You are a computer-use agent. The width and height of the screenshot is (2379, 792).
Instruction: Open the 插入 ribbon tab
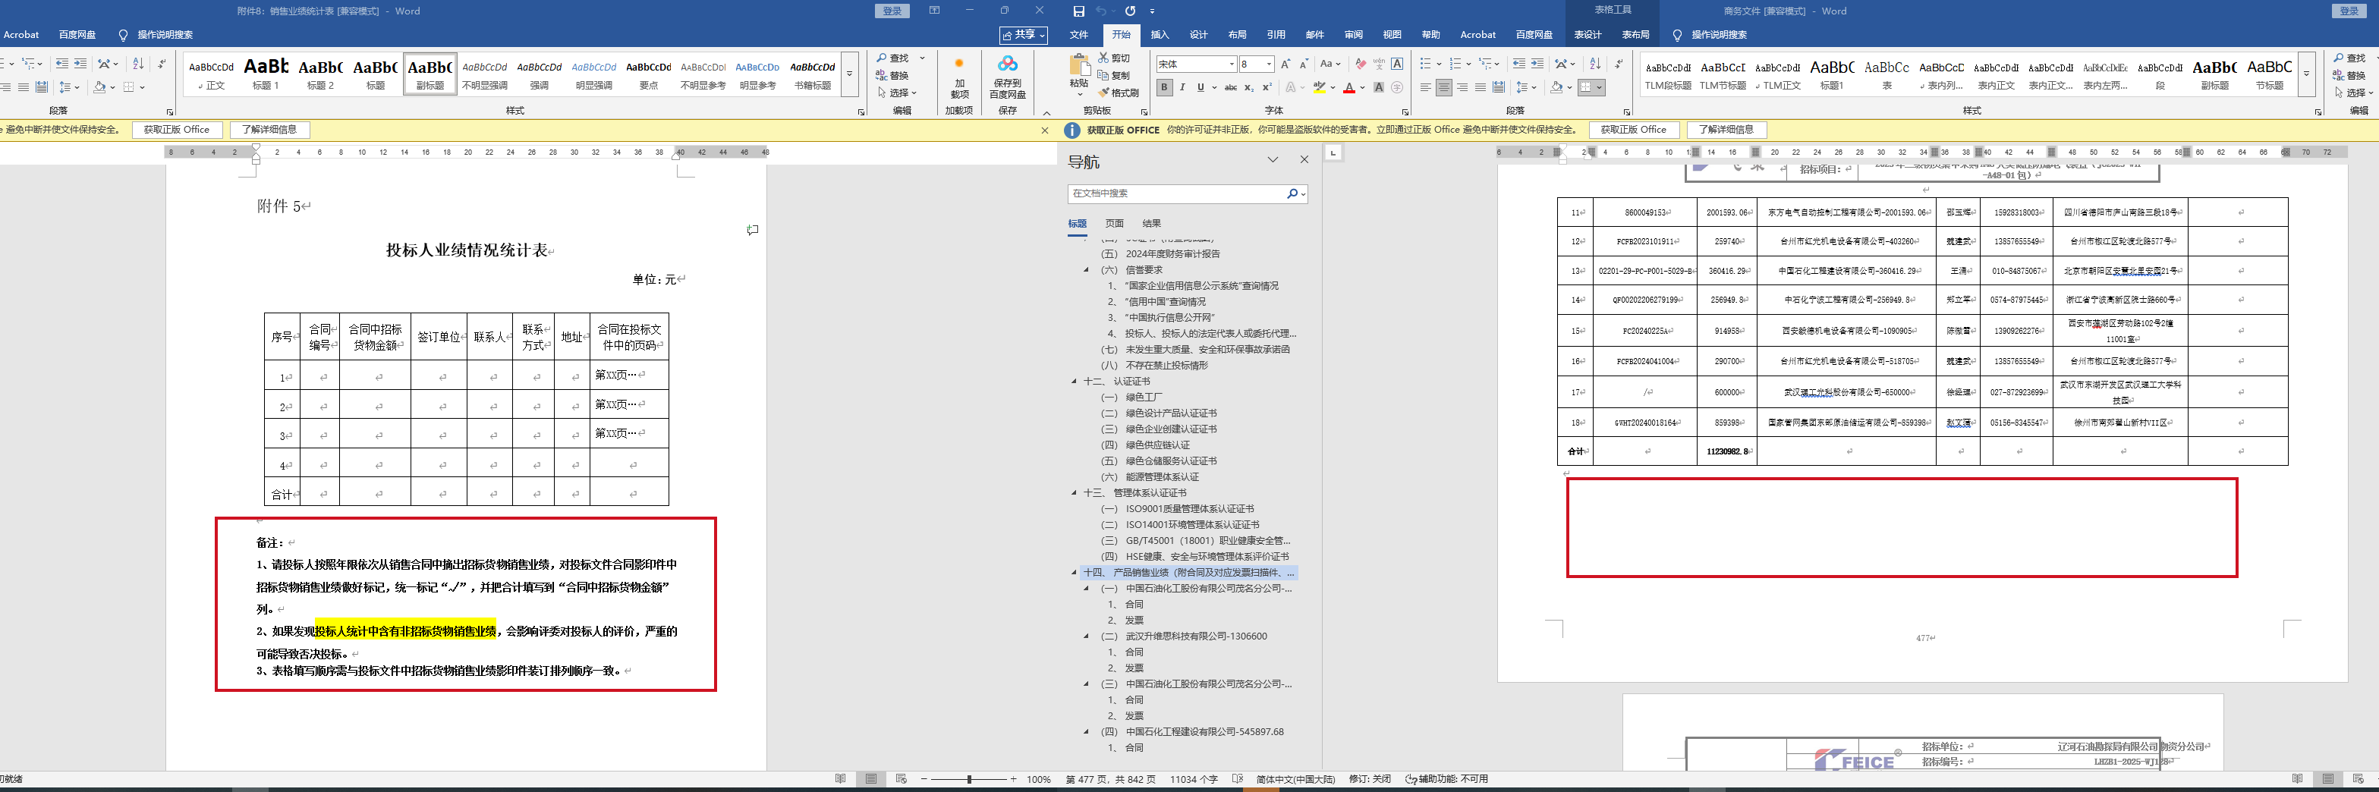point(1159,35)
